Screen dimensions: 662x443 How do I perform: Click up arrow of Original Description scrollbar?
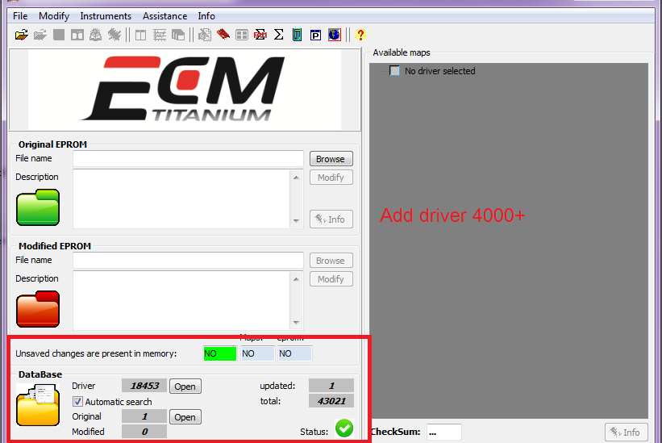point(297,178)
